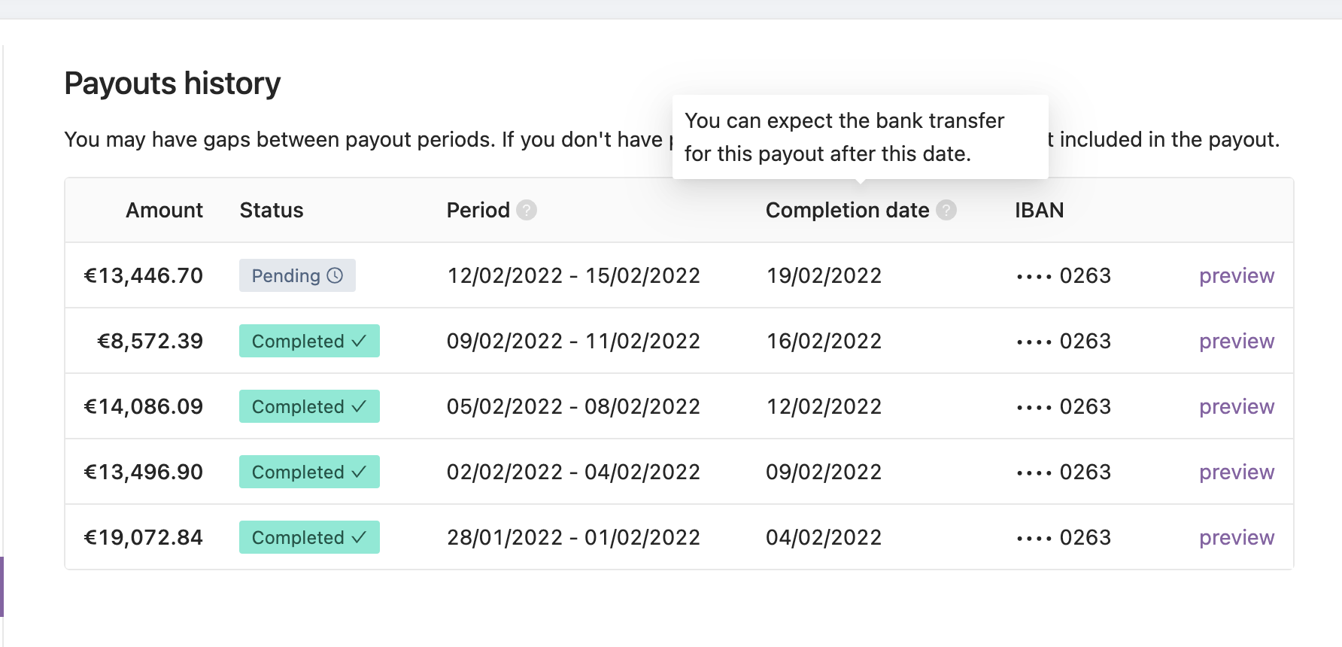Click the checkmark on €14,086.09 Completed badge
1342x647 pixels.
(x=359, y=406)
